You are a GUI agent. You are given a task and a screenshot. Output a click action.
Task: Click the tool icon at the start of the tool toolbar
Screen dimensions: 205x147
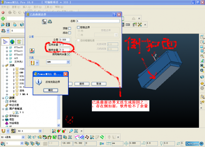[x=3, y=131]
